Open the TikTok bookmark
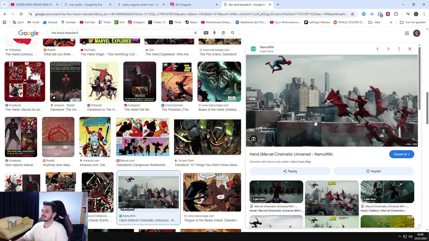Viewport: 429px width, 241px height. pyautogui.click(x=175, y=22)
